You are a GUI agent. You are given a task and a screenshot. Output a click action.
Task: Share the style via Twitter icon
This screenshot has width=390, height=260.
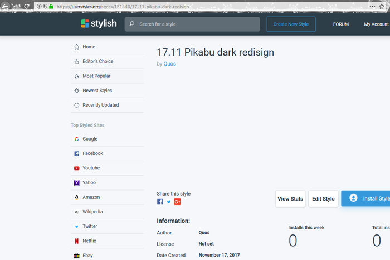click(169, 202)
